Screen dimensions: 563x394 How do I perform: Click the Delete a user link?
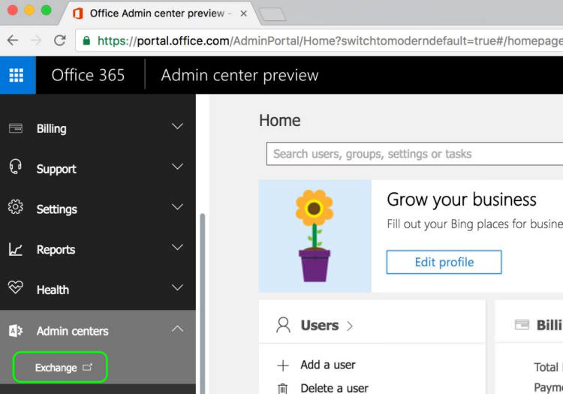(334, 388)
